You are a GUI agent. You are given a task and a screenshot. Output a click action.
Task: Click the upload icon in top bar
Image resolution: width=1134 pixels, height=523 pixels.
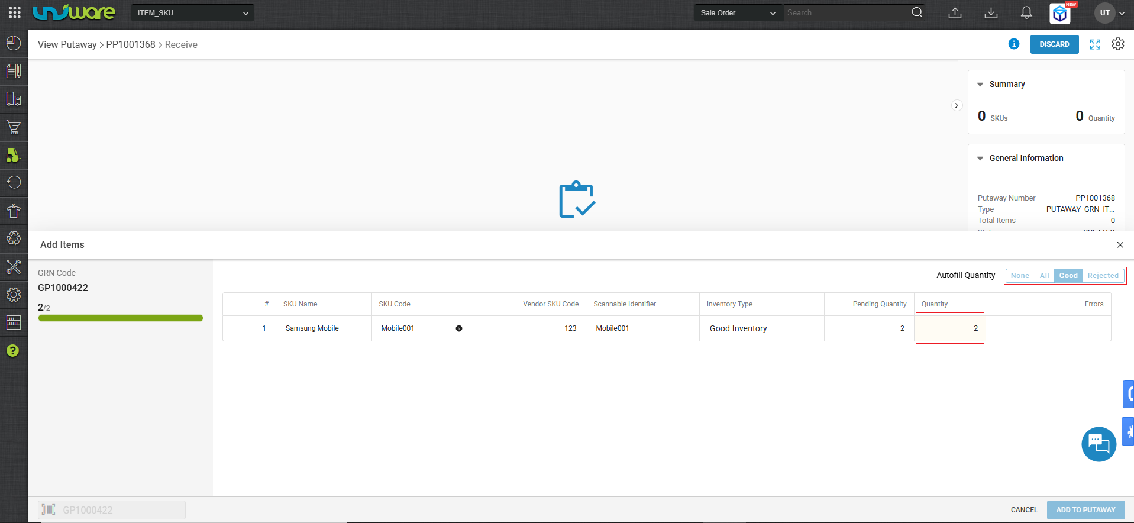[955, 13]
